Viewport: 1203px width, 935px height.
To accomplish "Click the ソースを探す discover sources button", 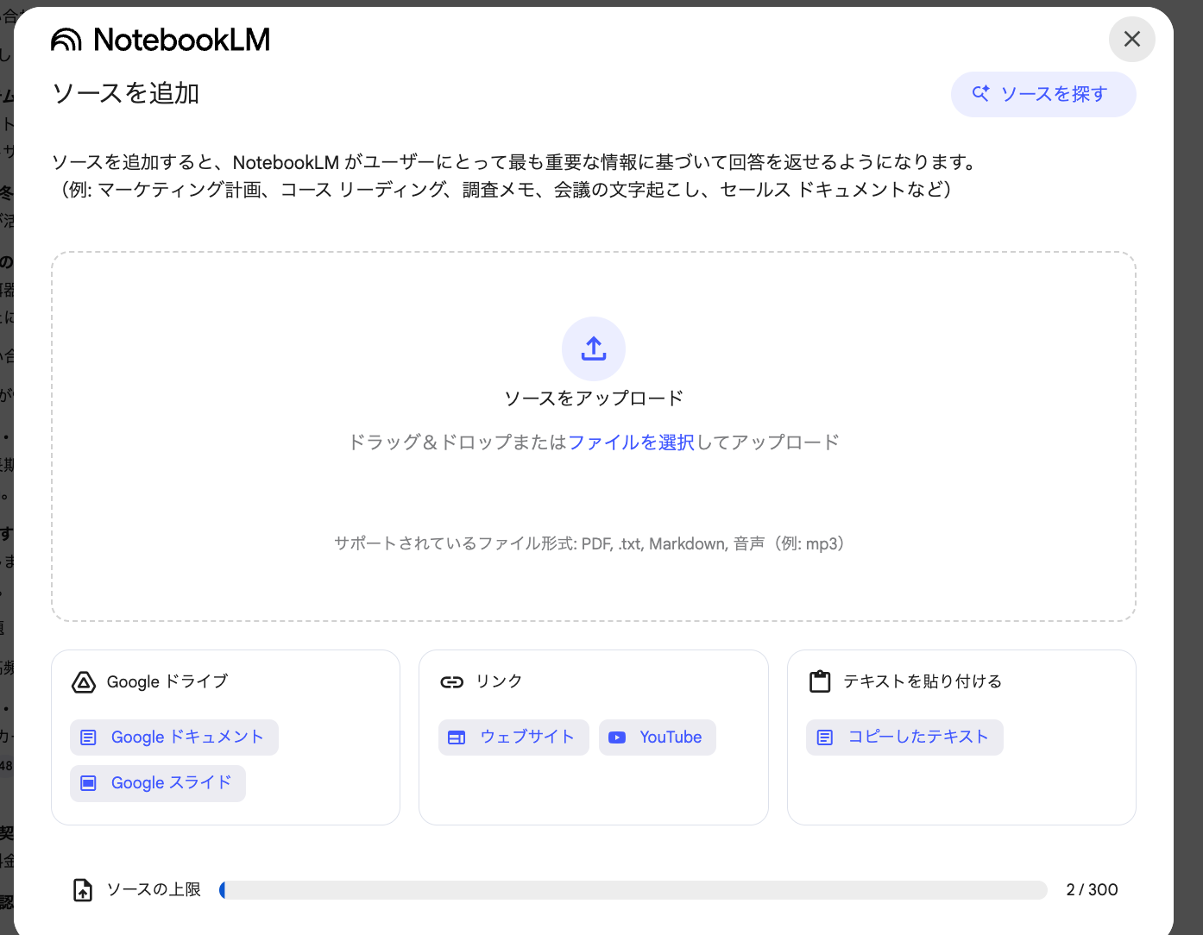I will click(x=1043, y=94).
